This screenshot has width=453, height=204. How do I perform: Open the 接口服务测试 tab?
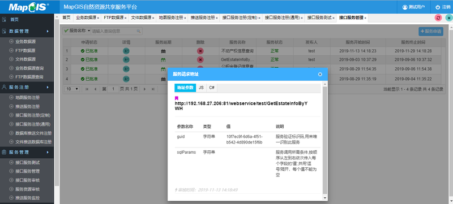319,18
